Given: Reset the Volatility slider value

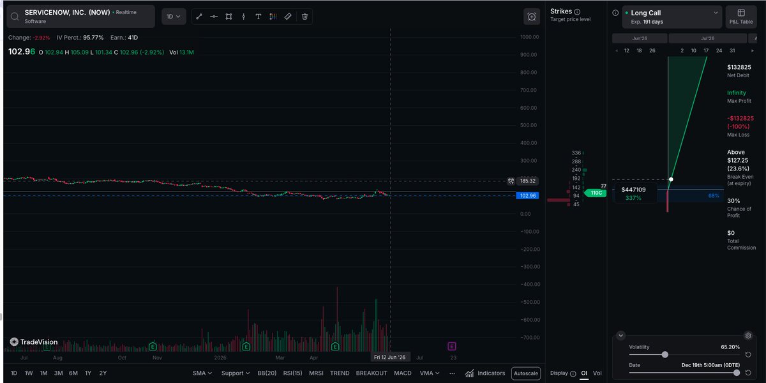Looking at the screenshot, I should 748,354.
